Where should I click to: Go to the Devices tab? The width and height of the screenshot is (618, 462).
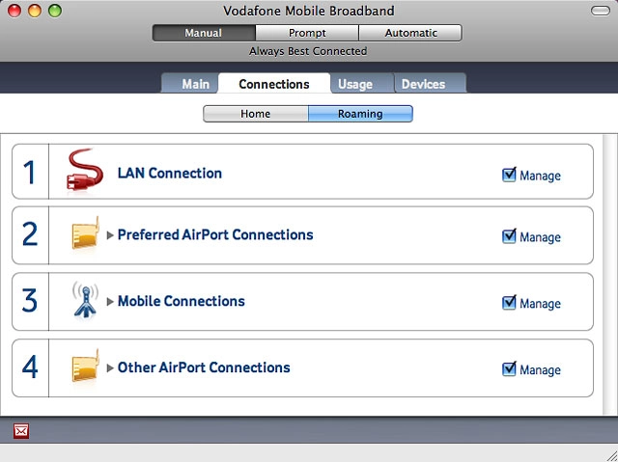tap(423, 84)
